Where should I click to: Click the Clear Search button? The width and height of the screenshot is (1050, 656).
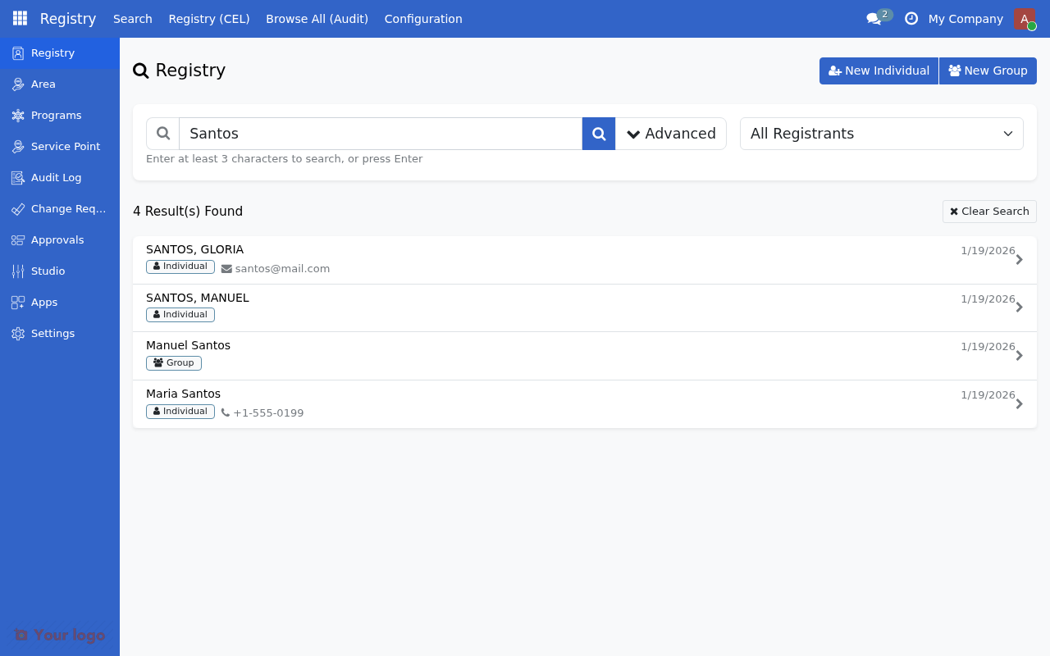(x=989, y=211)
